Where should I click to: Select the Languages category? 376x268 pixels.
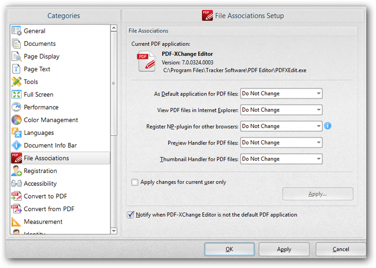(x=60, y=133)
